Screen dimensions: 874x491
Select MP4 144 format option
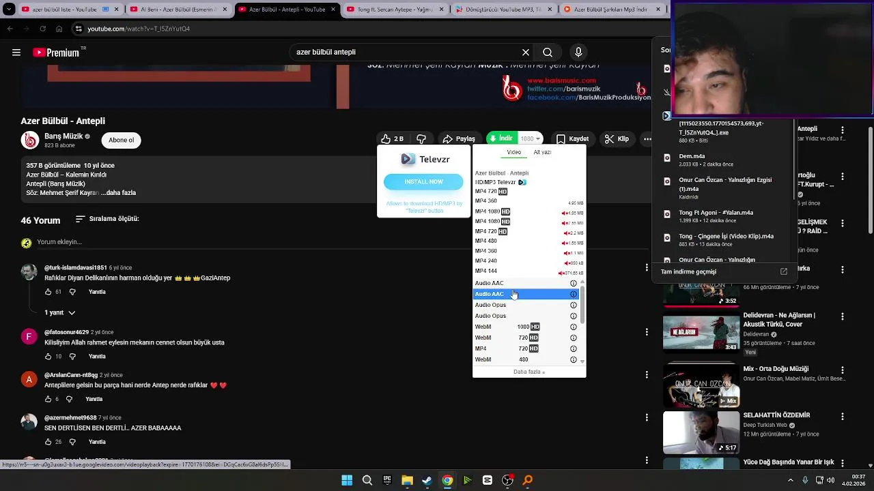coord(528,271)
